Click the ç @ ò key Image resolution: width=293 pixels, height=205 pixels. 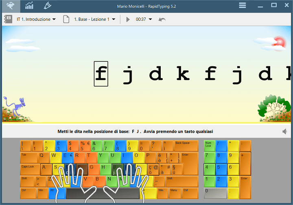click(x=153, y=170)
